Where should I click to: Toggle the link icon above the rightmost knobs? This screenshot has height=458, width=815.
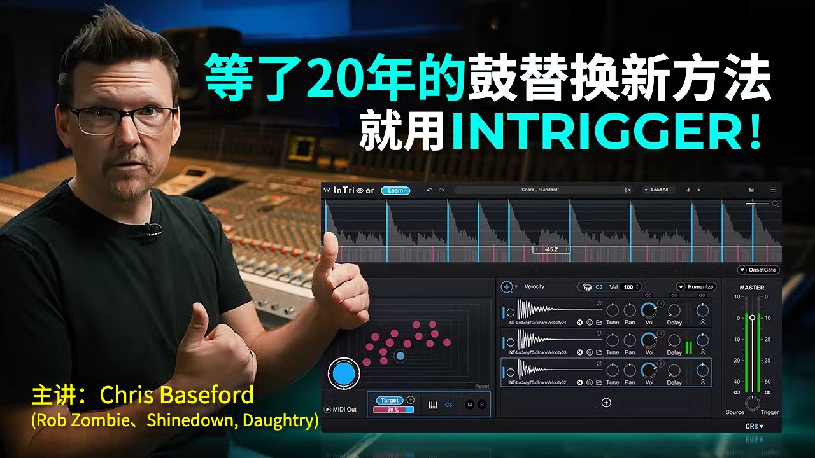702,296
